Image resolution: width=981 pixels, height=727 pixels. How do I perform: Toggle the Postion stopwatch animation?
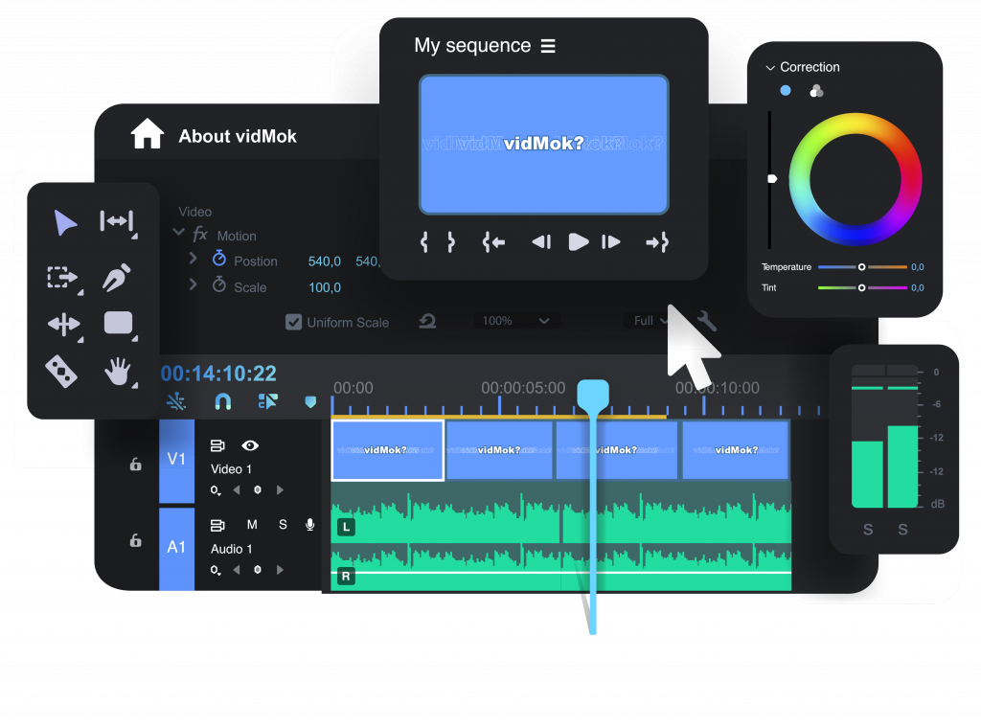pyautogui.click(x=219, y=258)
